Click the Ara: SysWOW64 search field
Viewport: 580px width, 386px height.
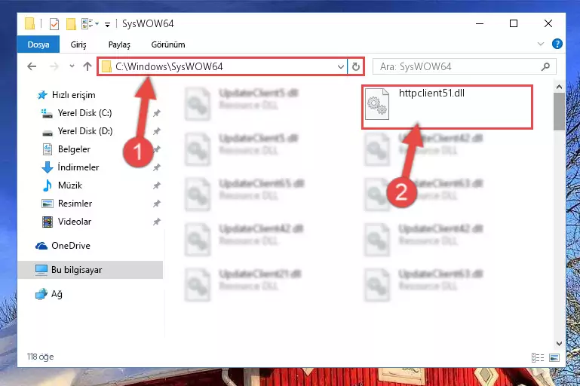464,66
